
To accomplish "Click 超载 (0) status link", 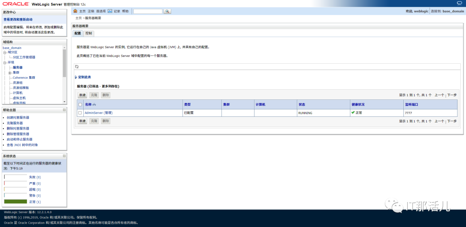I will point(35,190).
